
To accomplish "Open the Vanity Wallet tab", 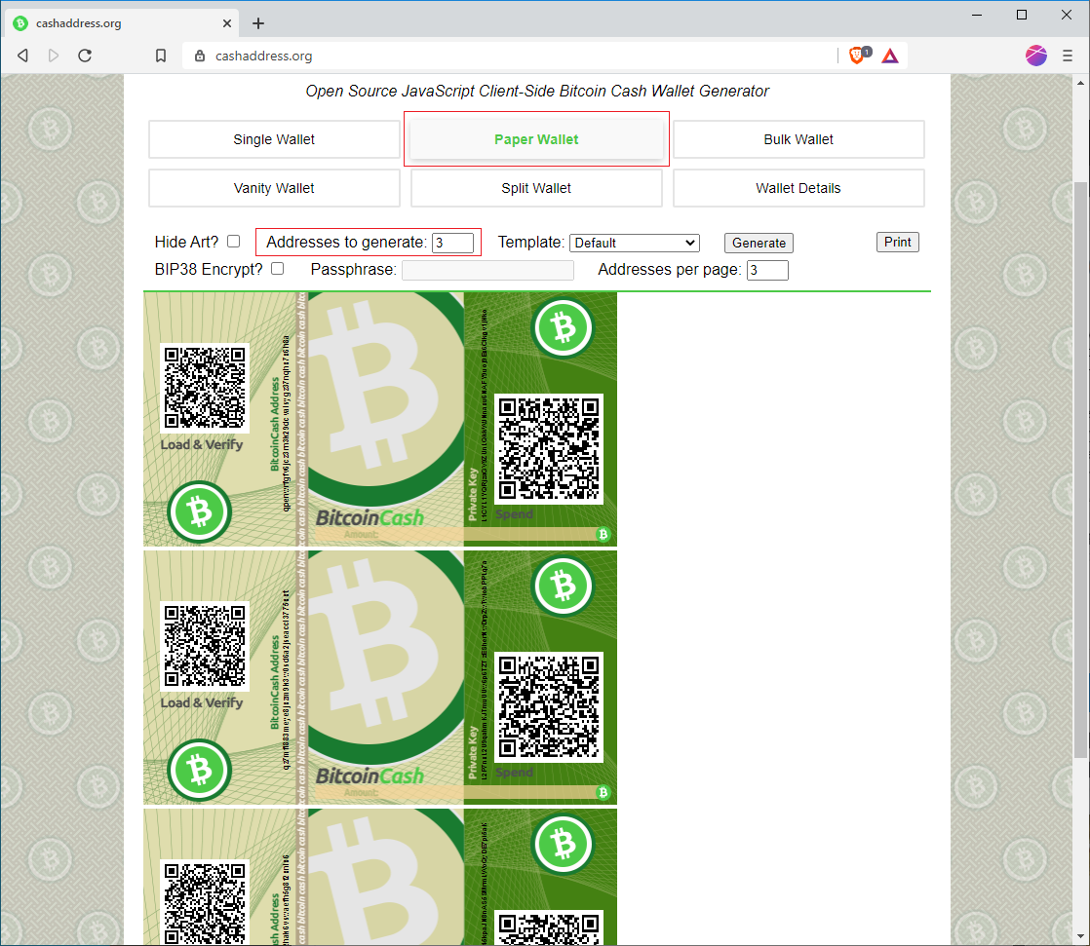I will point(274,188).
